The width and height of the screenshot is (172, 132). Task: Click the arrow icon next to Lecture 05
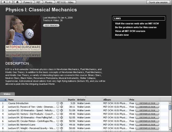pos(61,121)
